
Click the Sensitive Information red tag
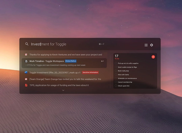point(90,72)
